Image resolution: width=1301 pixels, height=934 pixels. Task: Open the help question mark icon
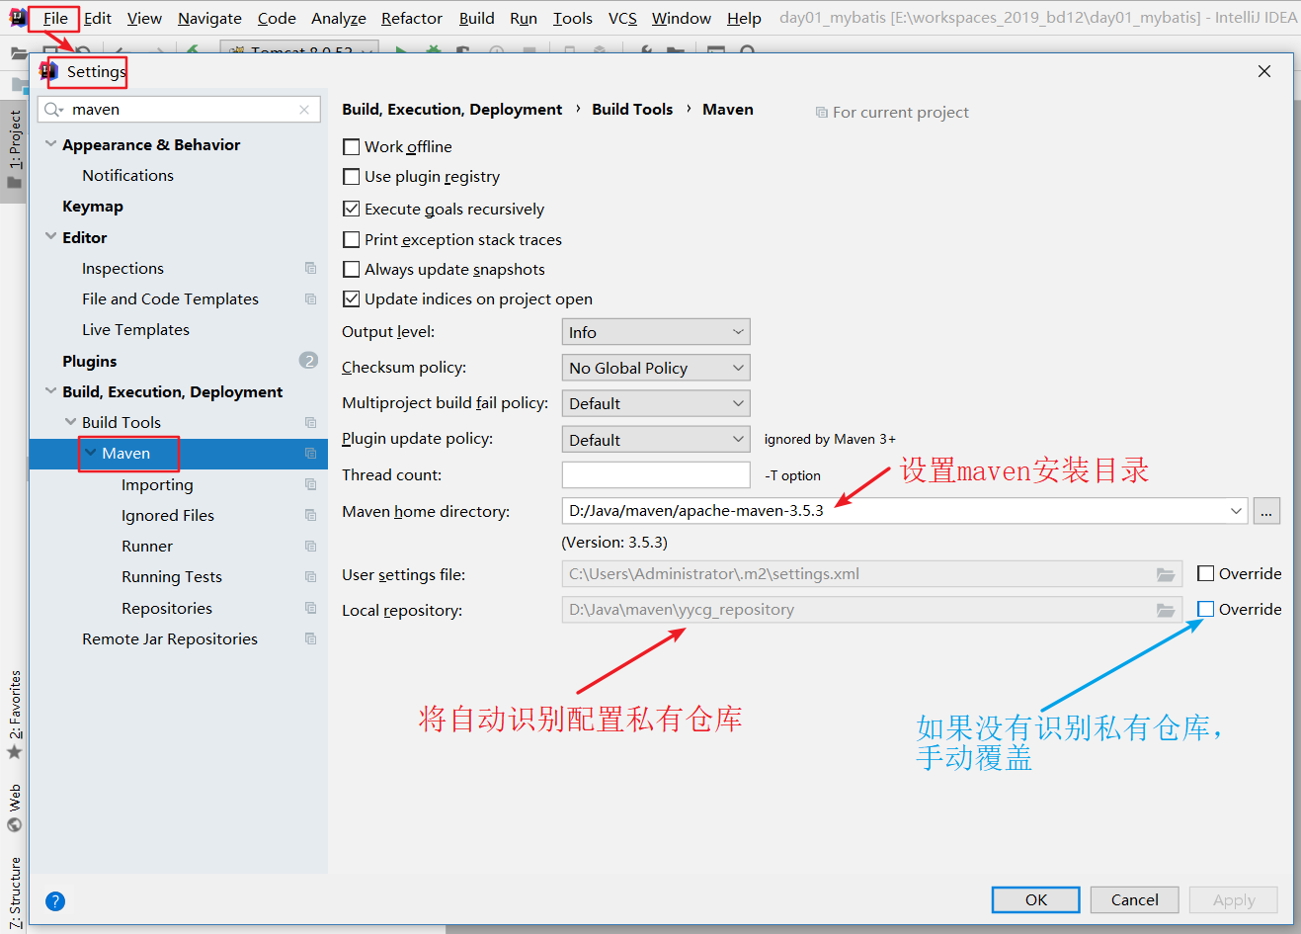pyautogui.click(x=55, y=900)
